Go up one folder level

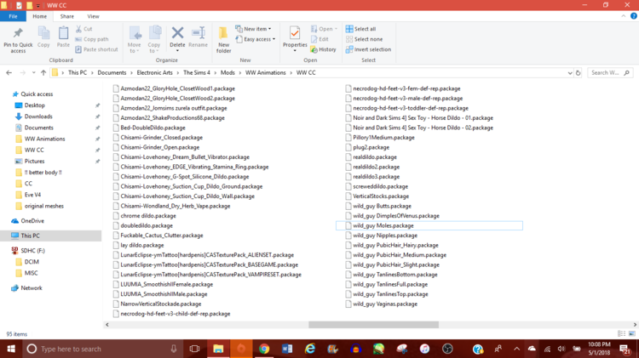[x=43, y=72]
